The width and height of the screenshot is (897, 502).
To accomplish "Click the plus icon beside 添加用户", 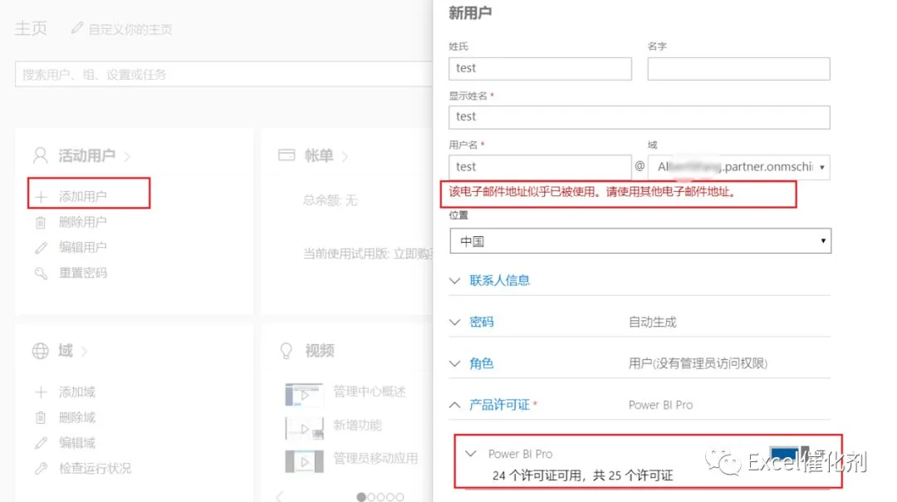I will (41, 197).
